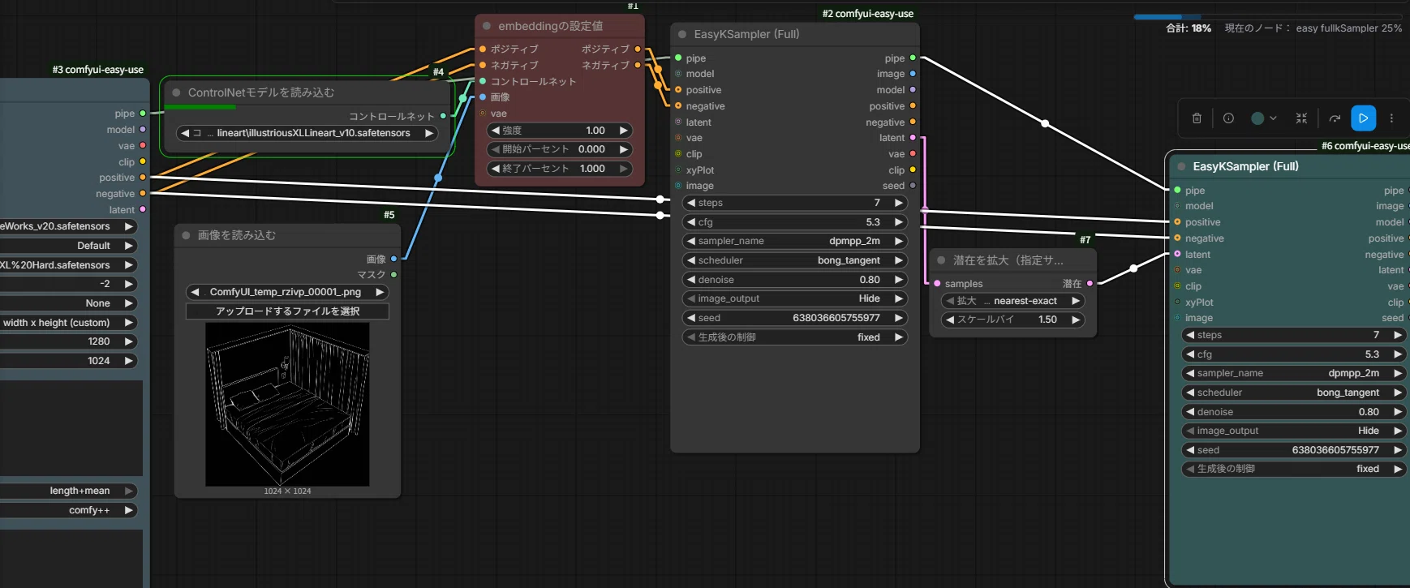
Task: Open the length+mean dropdown on the left node
Action: [68, 491]
